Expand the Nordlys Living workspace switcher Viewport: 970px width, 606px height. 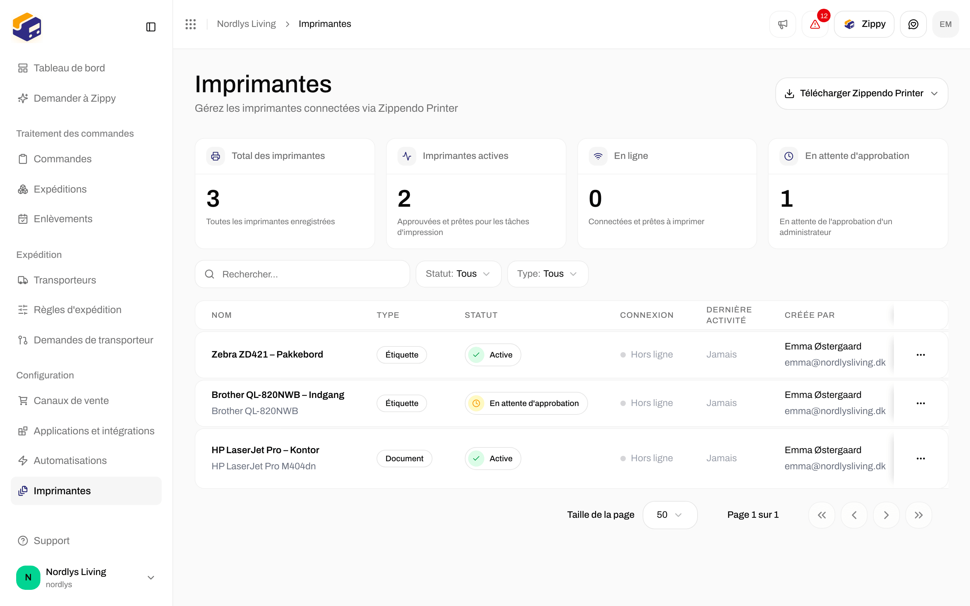pos(151,577)
